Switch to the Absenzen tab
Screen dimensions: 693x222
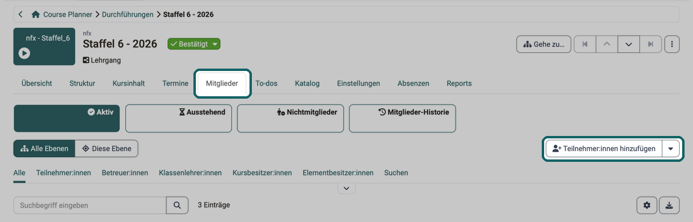[x=413, y=84]
